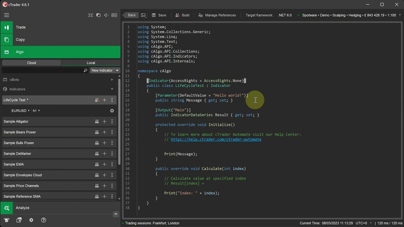Open more options for Sample Alligator
404x227 pixels.
coord(112,121)
